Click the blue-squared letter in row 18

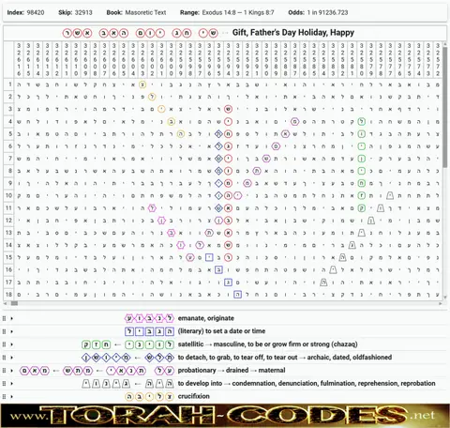click(238, 295)
